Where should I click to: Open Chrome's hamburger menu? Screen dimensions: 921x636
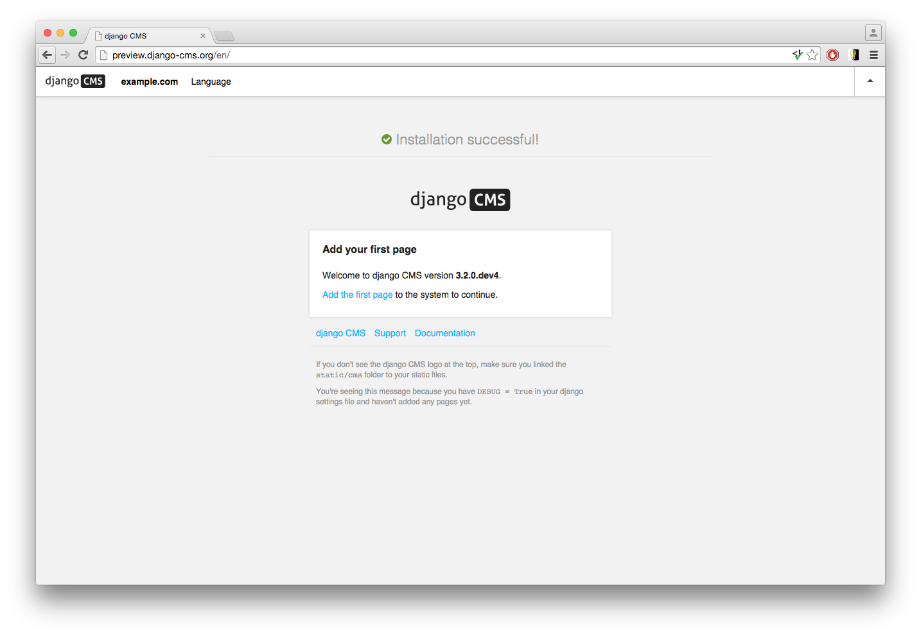873,55
